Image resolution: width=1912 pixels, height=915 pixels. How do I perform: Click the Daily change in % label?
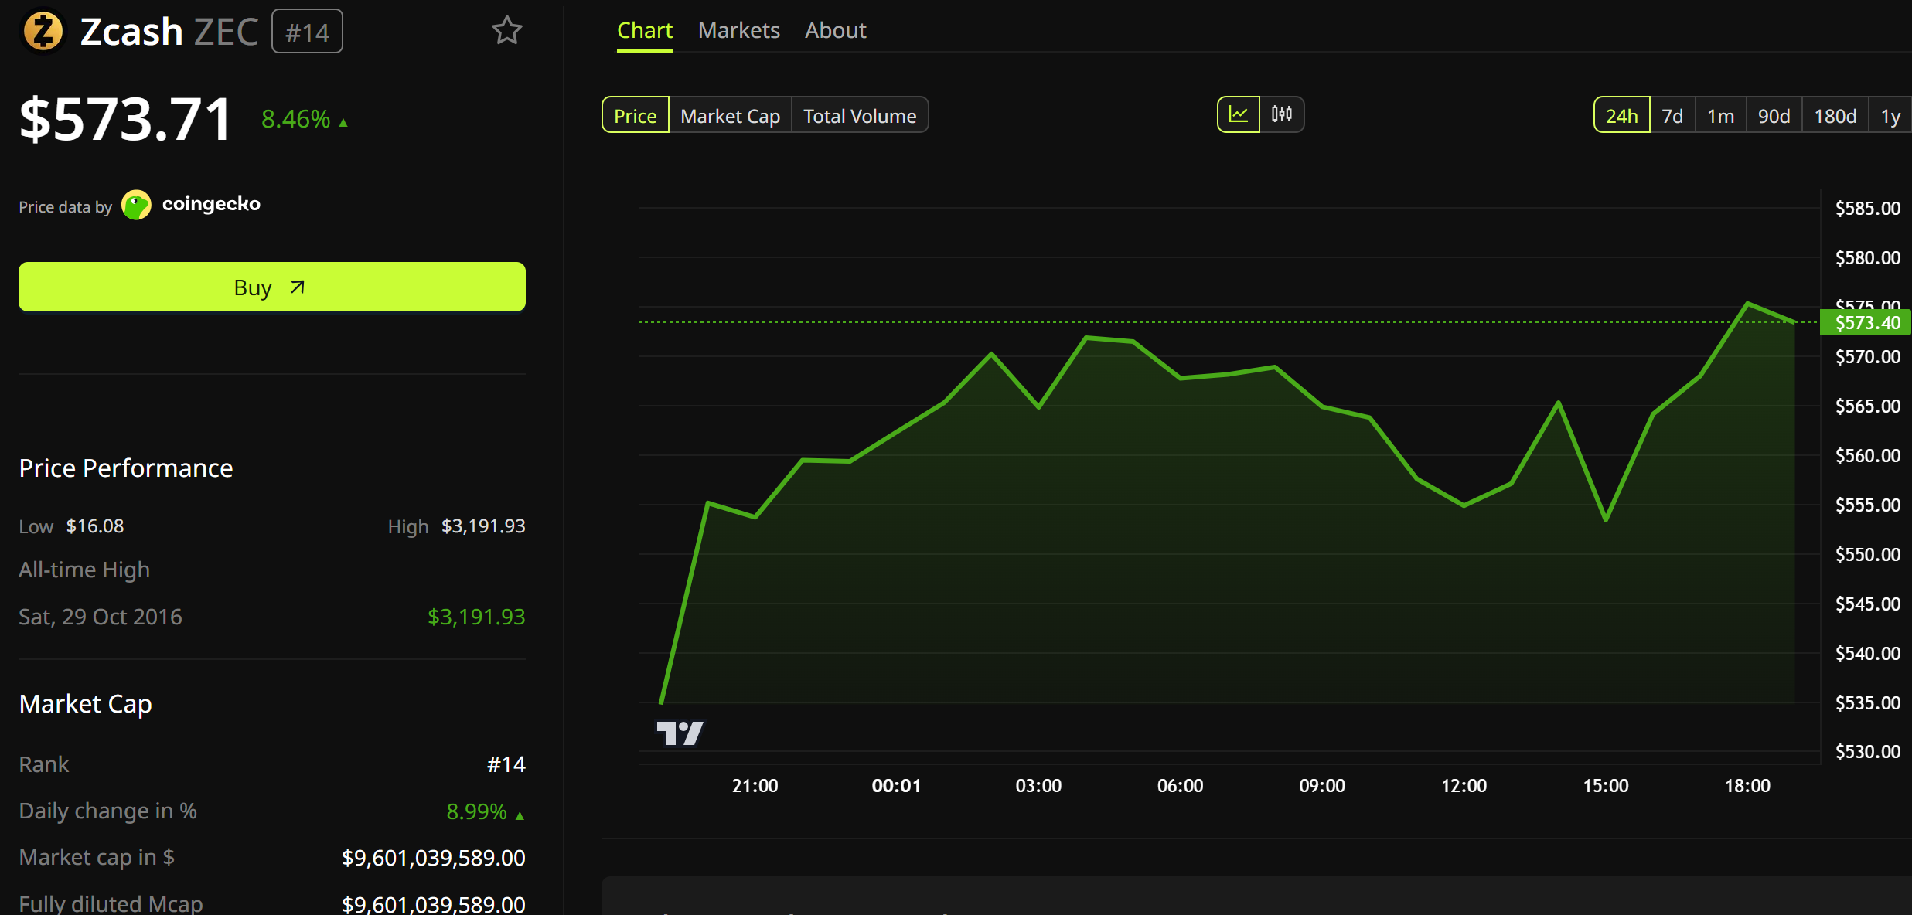tap(107, 811)
